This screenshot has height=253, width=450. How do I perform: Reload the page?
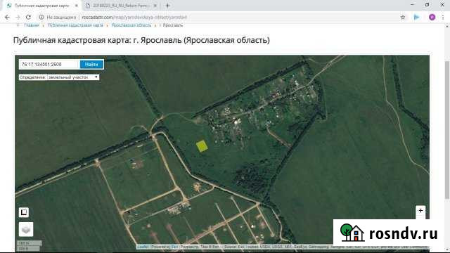(28, 17)
